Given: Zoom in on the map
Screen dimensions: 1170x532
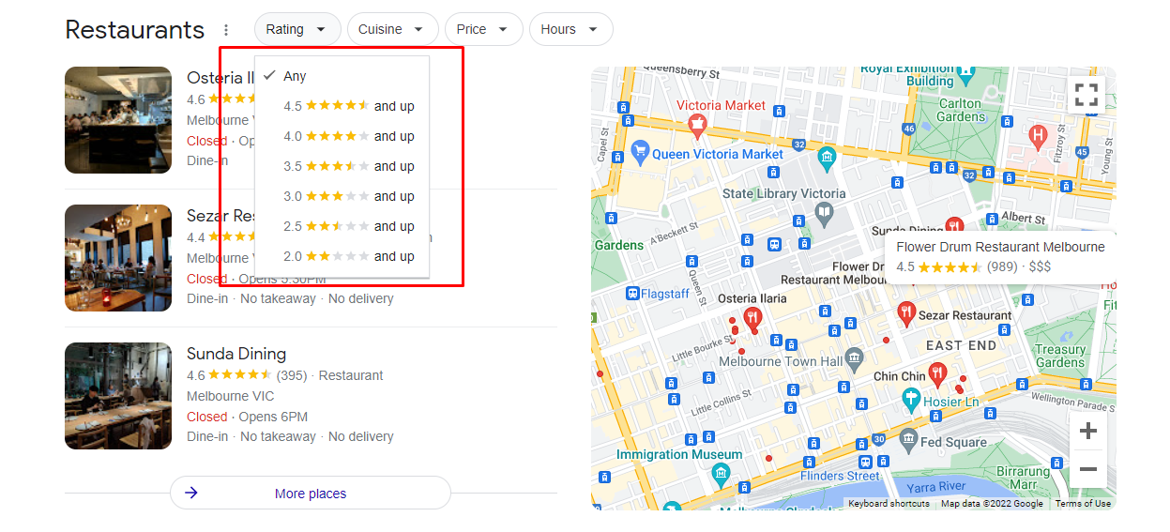Looking at the screenshot, I should 1088,431.
